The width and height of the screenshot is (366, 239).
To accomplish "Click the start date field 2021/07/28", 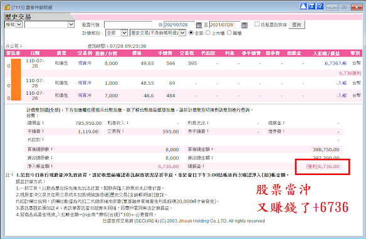I will coord(179,24).
